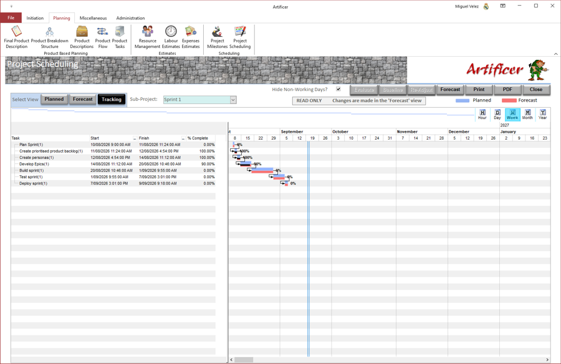This screenshot has height=364, width=561.
Task: Open Expenses Estimates
Action: pyautogui.click(x=191, y=37)
